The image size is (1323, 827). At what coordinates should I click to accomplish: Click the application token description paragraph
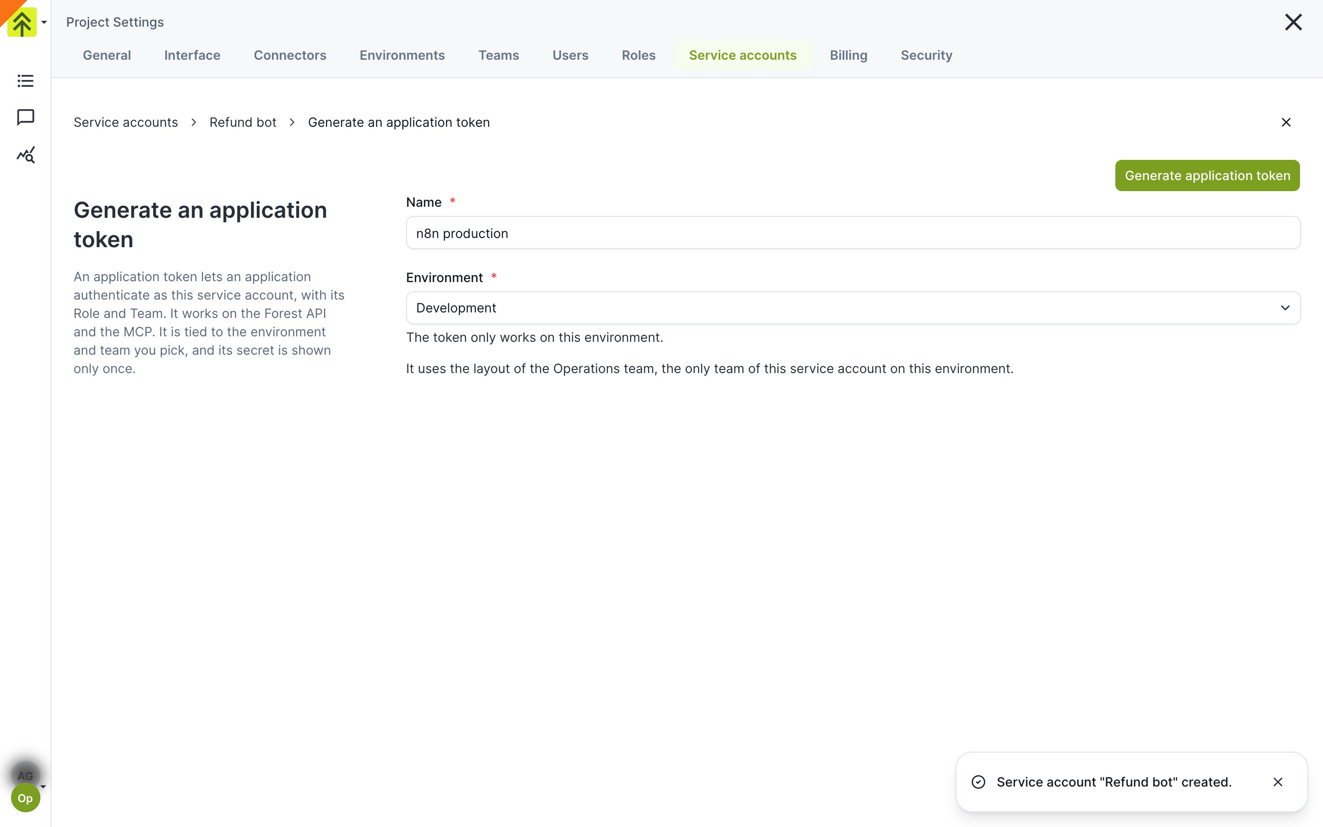coord(209,323)
